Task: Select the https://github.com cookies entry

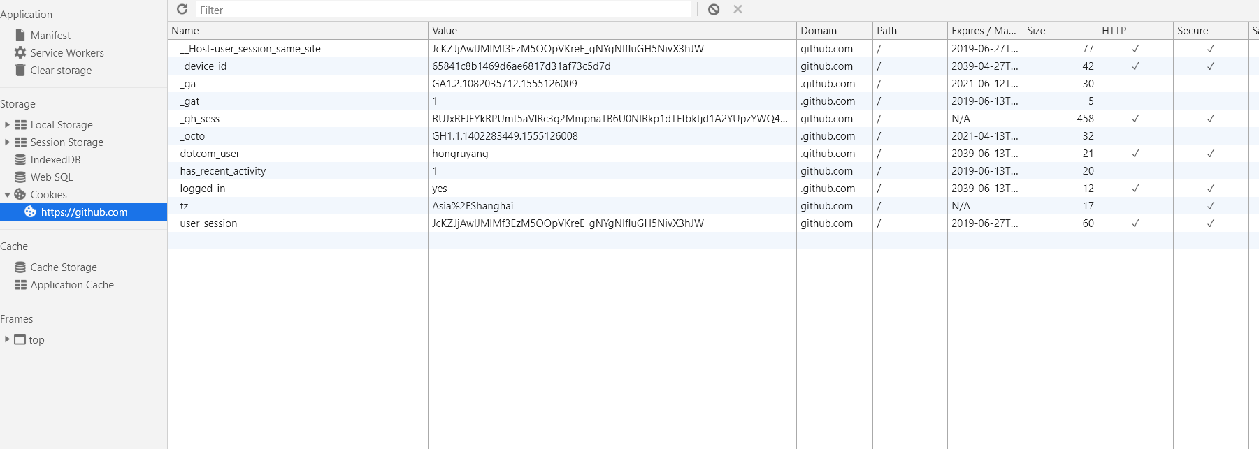Action: pos(84,212)
